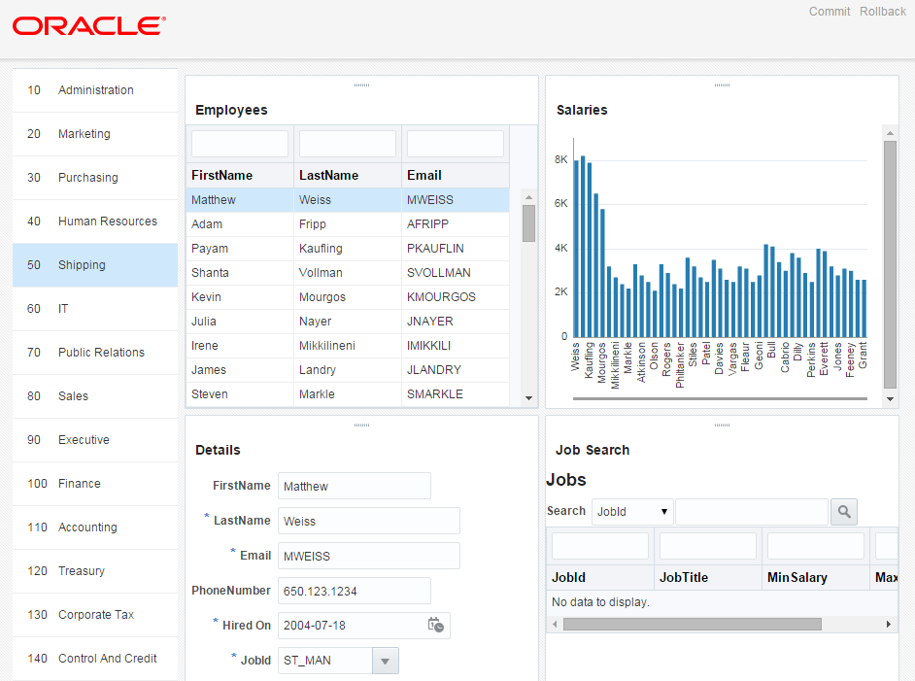The image size is (915, 681).
Task: Click the FirstName filter box in Employees
Action: (240, 144)
